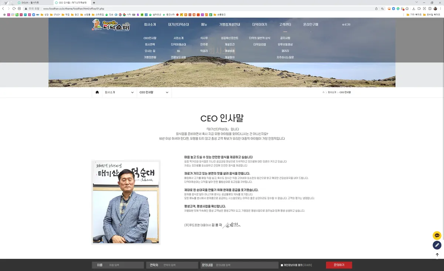Image resolution: width=444 pixels, height=271 pixels.
Task: Check the 개인정보이용 동의 checkbox
Action: (282, 265)
